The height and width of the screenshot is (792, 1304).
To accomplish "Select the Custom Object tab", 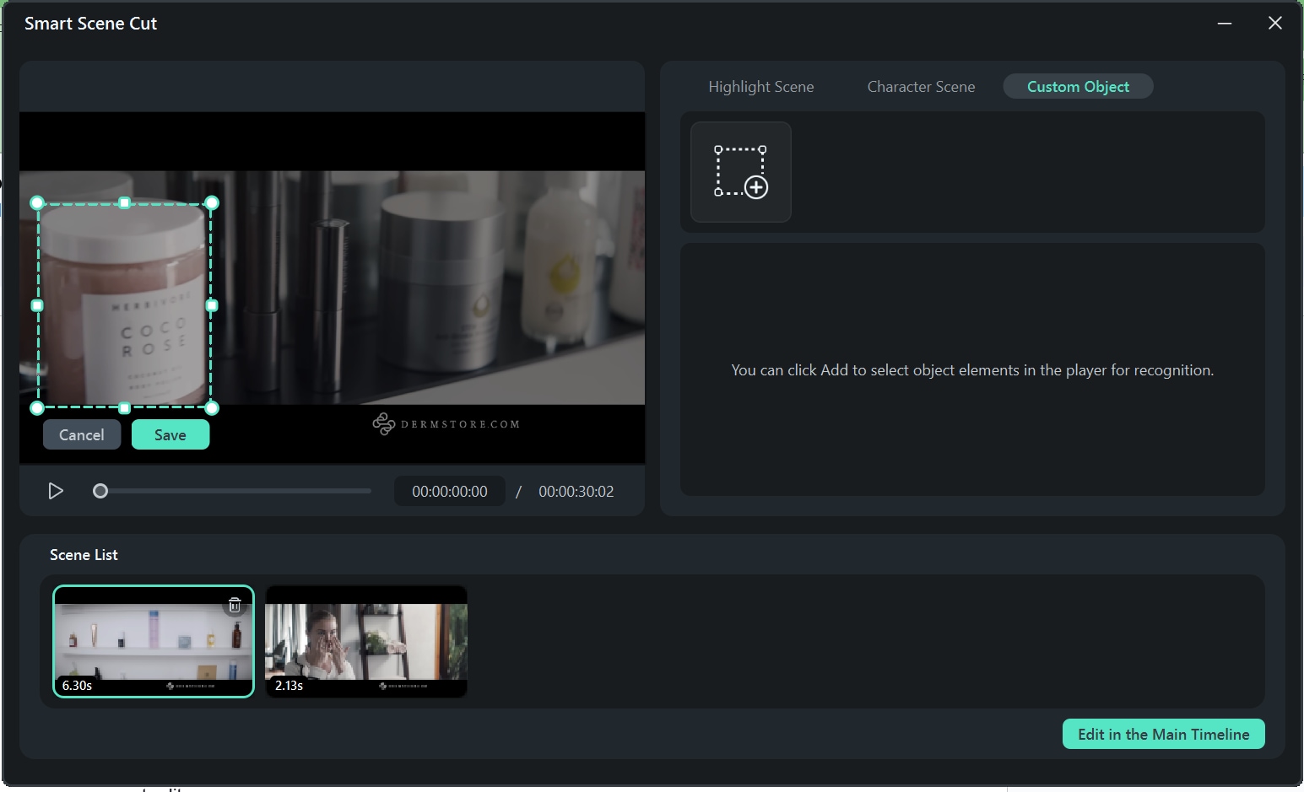I will pyautogui.click(x=1078, y=87).
